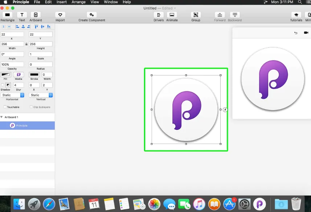
Task: Open the Drivers panel
Action: (x=159, y=15)
